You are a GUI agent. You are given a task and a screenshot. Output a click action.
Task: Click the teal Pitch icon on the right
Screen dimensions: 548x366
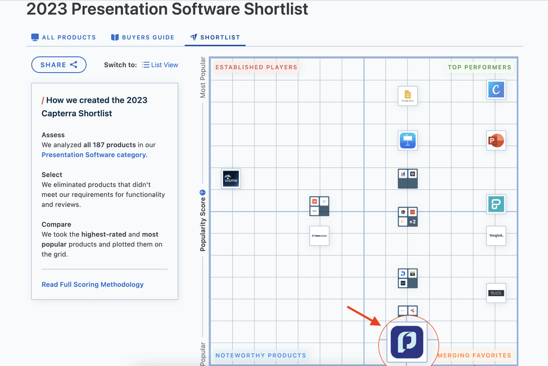496,204
